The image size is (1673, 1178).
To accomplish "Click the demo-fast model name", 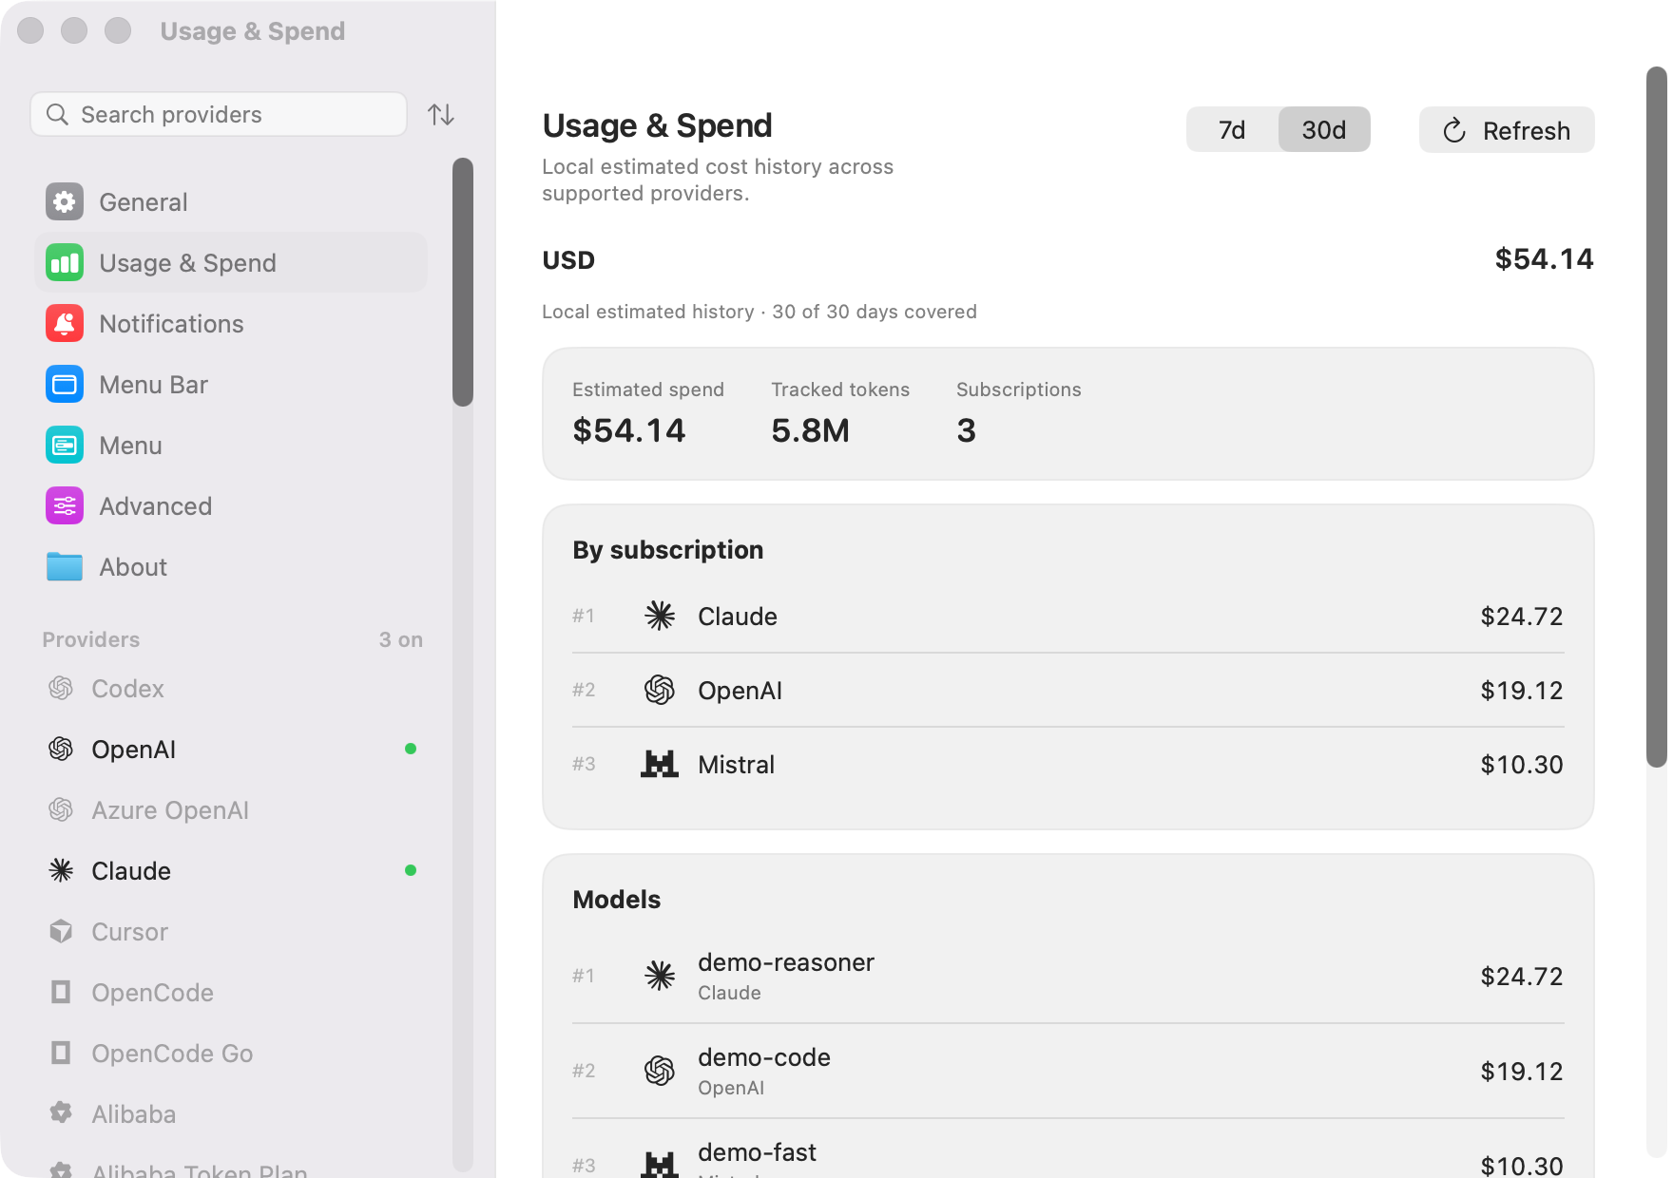I will pos(757,1152).
